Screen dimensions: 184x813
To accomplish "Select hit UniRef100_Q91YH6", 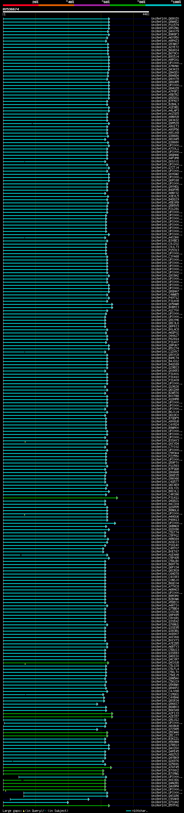I will 165,320.
